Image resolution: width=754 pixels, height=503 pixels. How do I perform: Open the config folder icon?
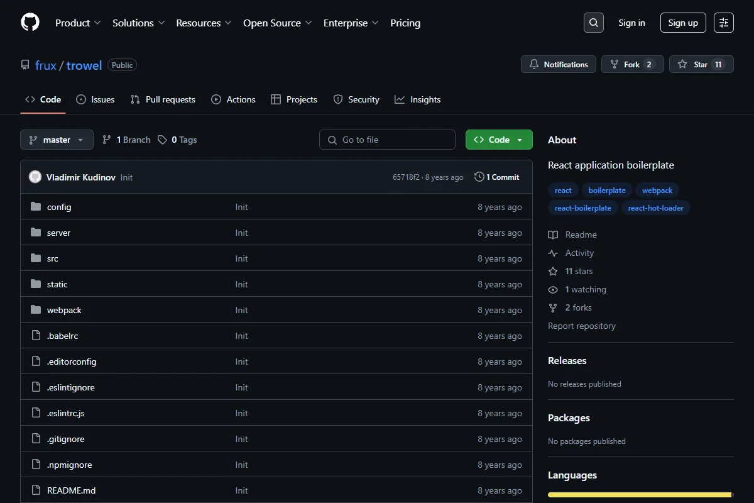[36, 207]
